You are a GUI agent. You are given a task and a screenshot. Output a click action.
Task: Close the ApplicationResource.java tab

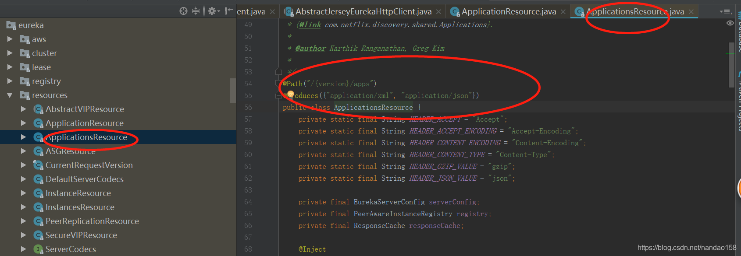[x=563, y=12]
